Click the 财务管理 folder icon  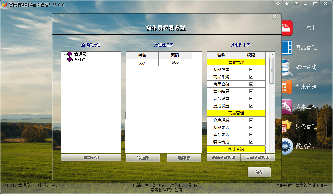287,126
